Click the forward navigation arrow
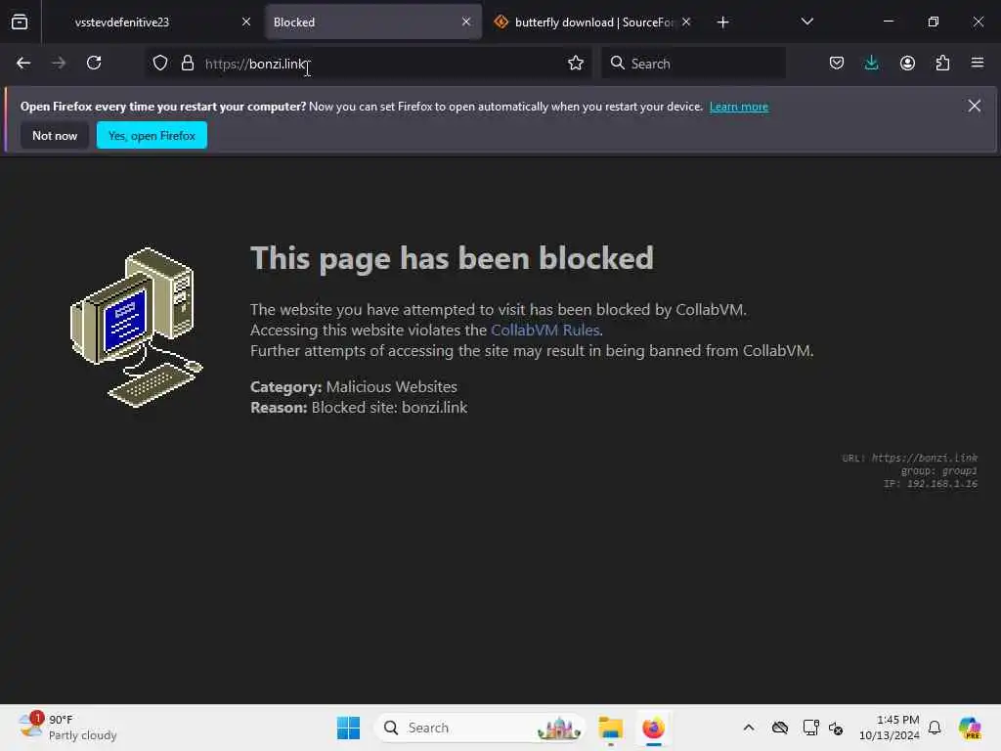Image resolution: width=1001 pixels, height=751 pixels. tap(59, 64)
